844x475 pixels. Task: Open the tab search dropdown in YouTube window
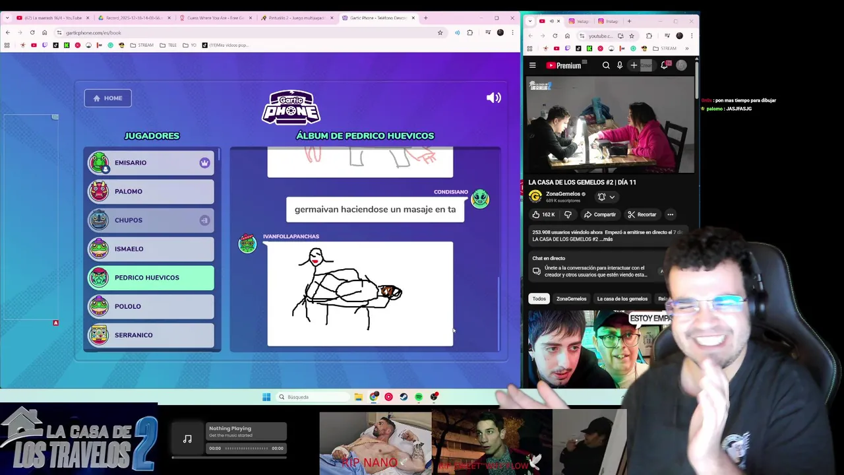[531, 21]
